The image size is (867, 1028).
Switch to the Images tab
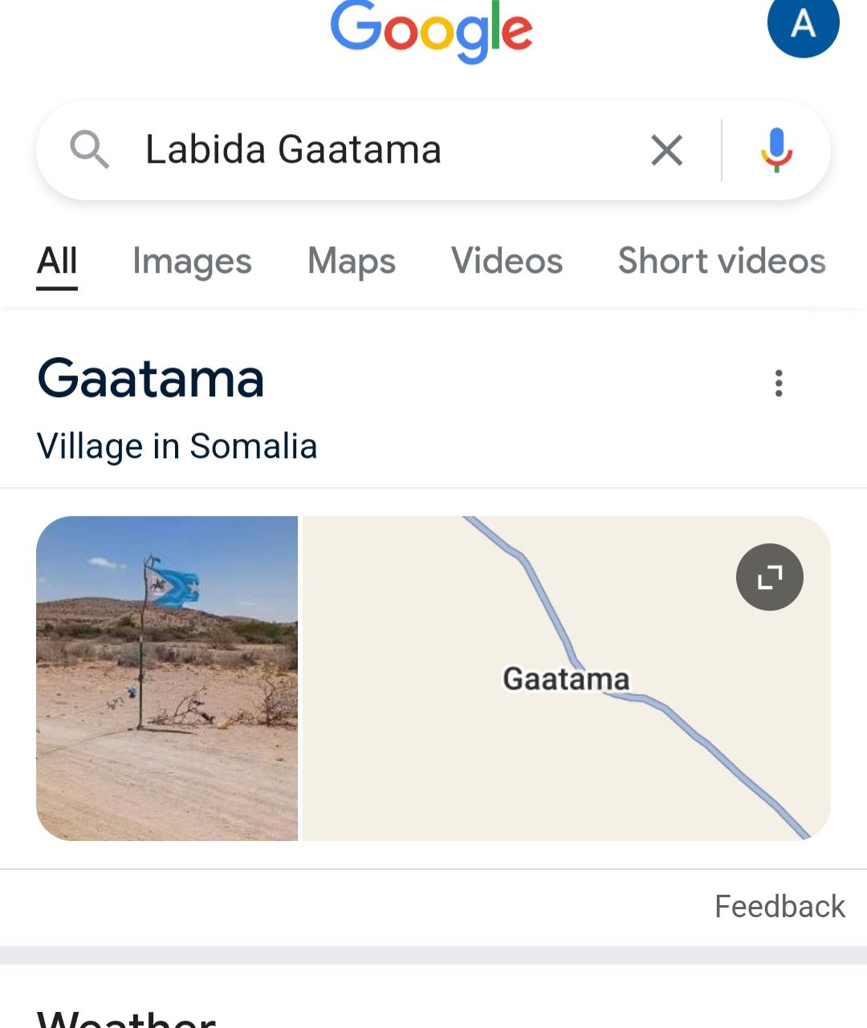(x=192, y=262)
